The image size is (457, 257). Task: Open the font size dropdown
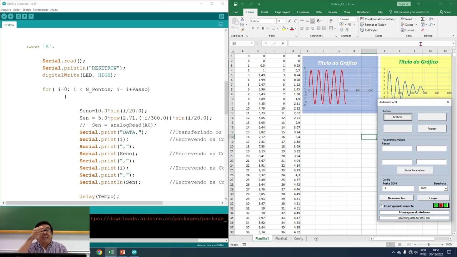pyautogui.click(x=285, y=21)
